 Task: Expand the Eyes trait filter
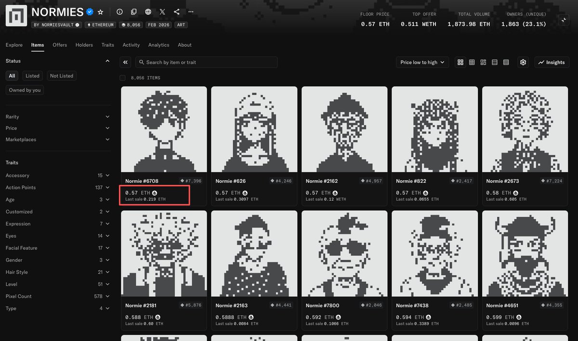(x=58, y=236)
